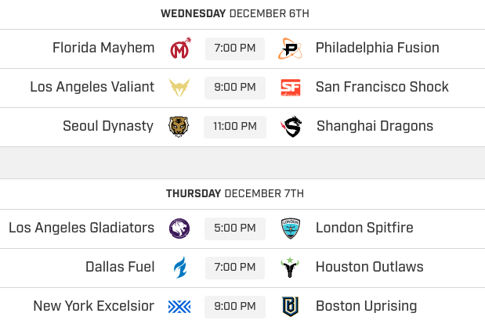The image size is (485, 324).
Task: Select the Wednesday December 6th header
Action: pos(235,13)
